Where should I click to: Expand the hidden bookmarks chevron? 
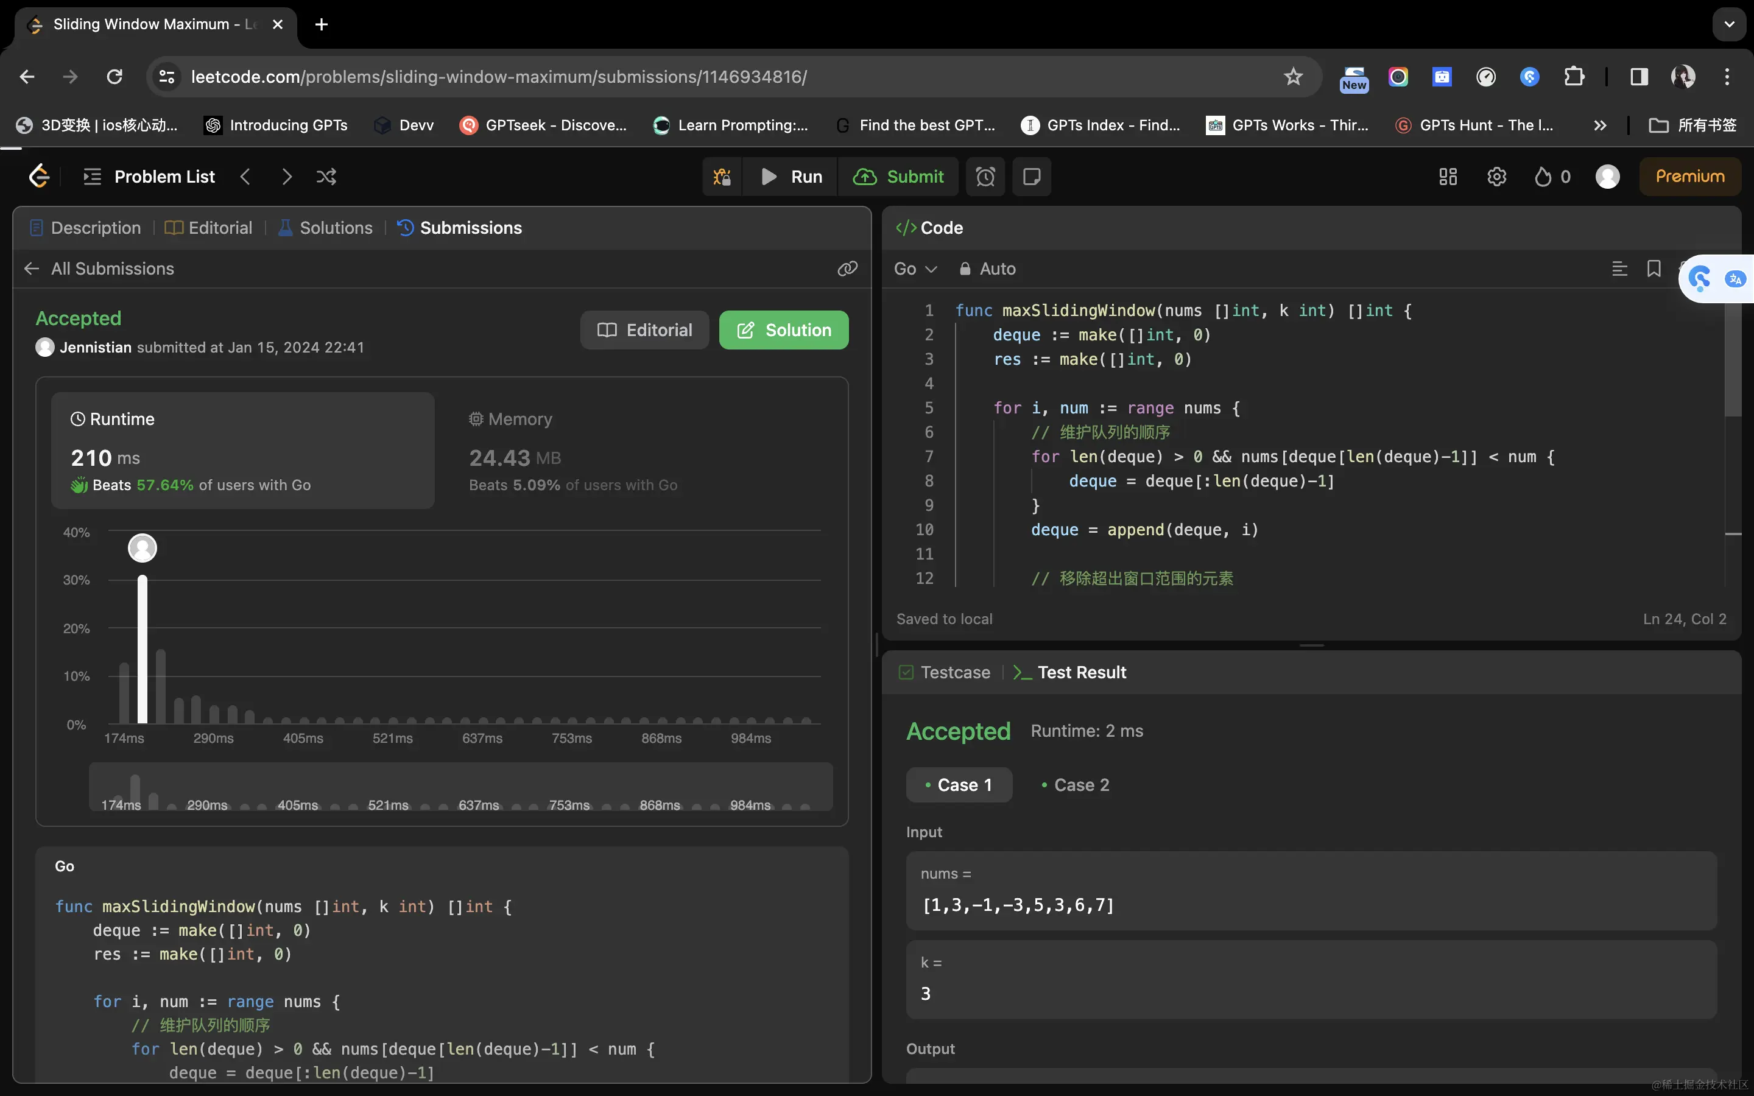tap(1600, 125)
